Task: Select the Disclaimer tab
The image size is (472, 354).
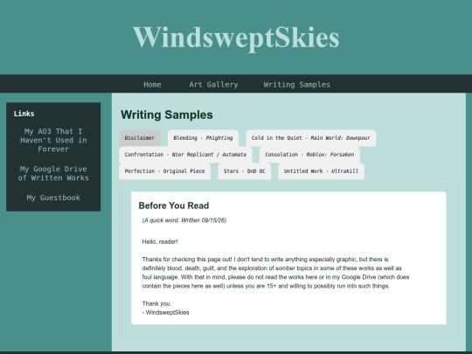Action: point(140,138)
